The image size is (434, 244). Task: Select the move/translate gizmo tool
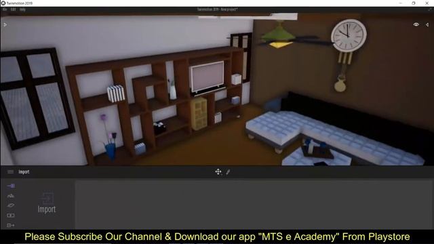(218, 171)
